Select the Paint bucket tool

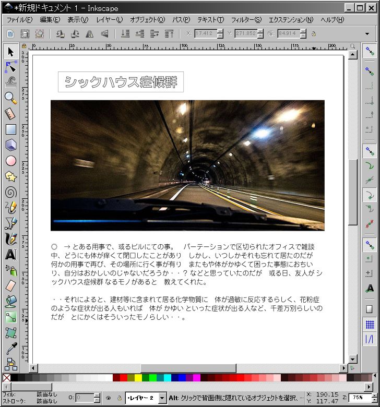[10, 302]
